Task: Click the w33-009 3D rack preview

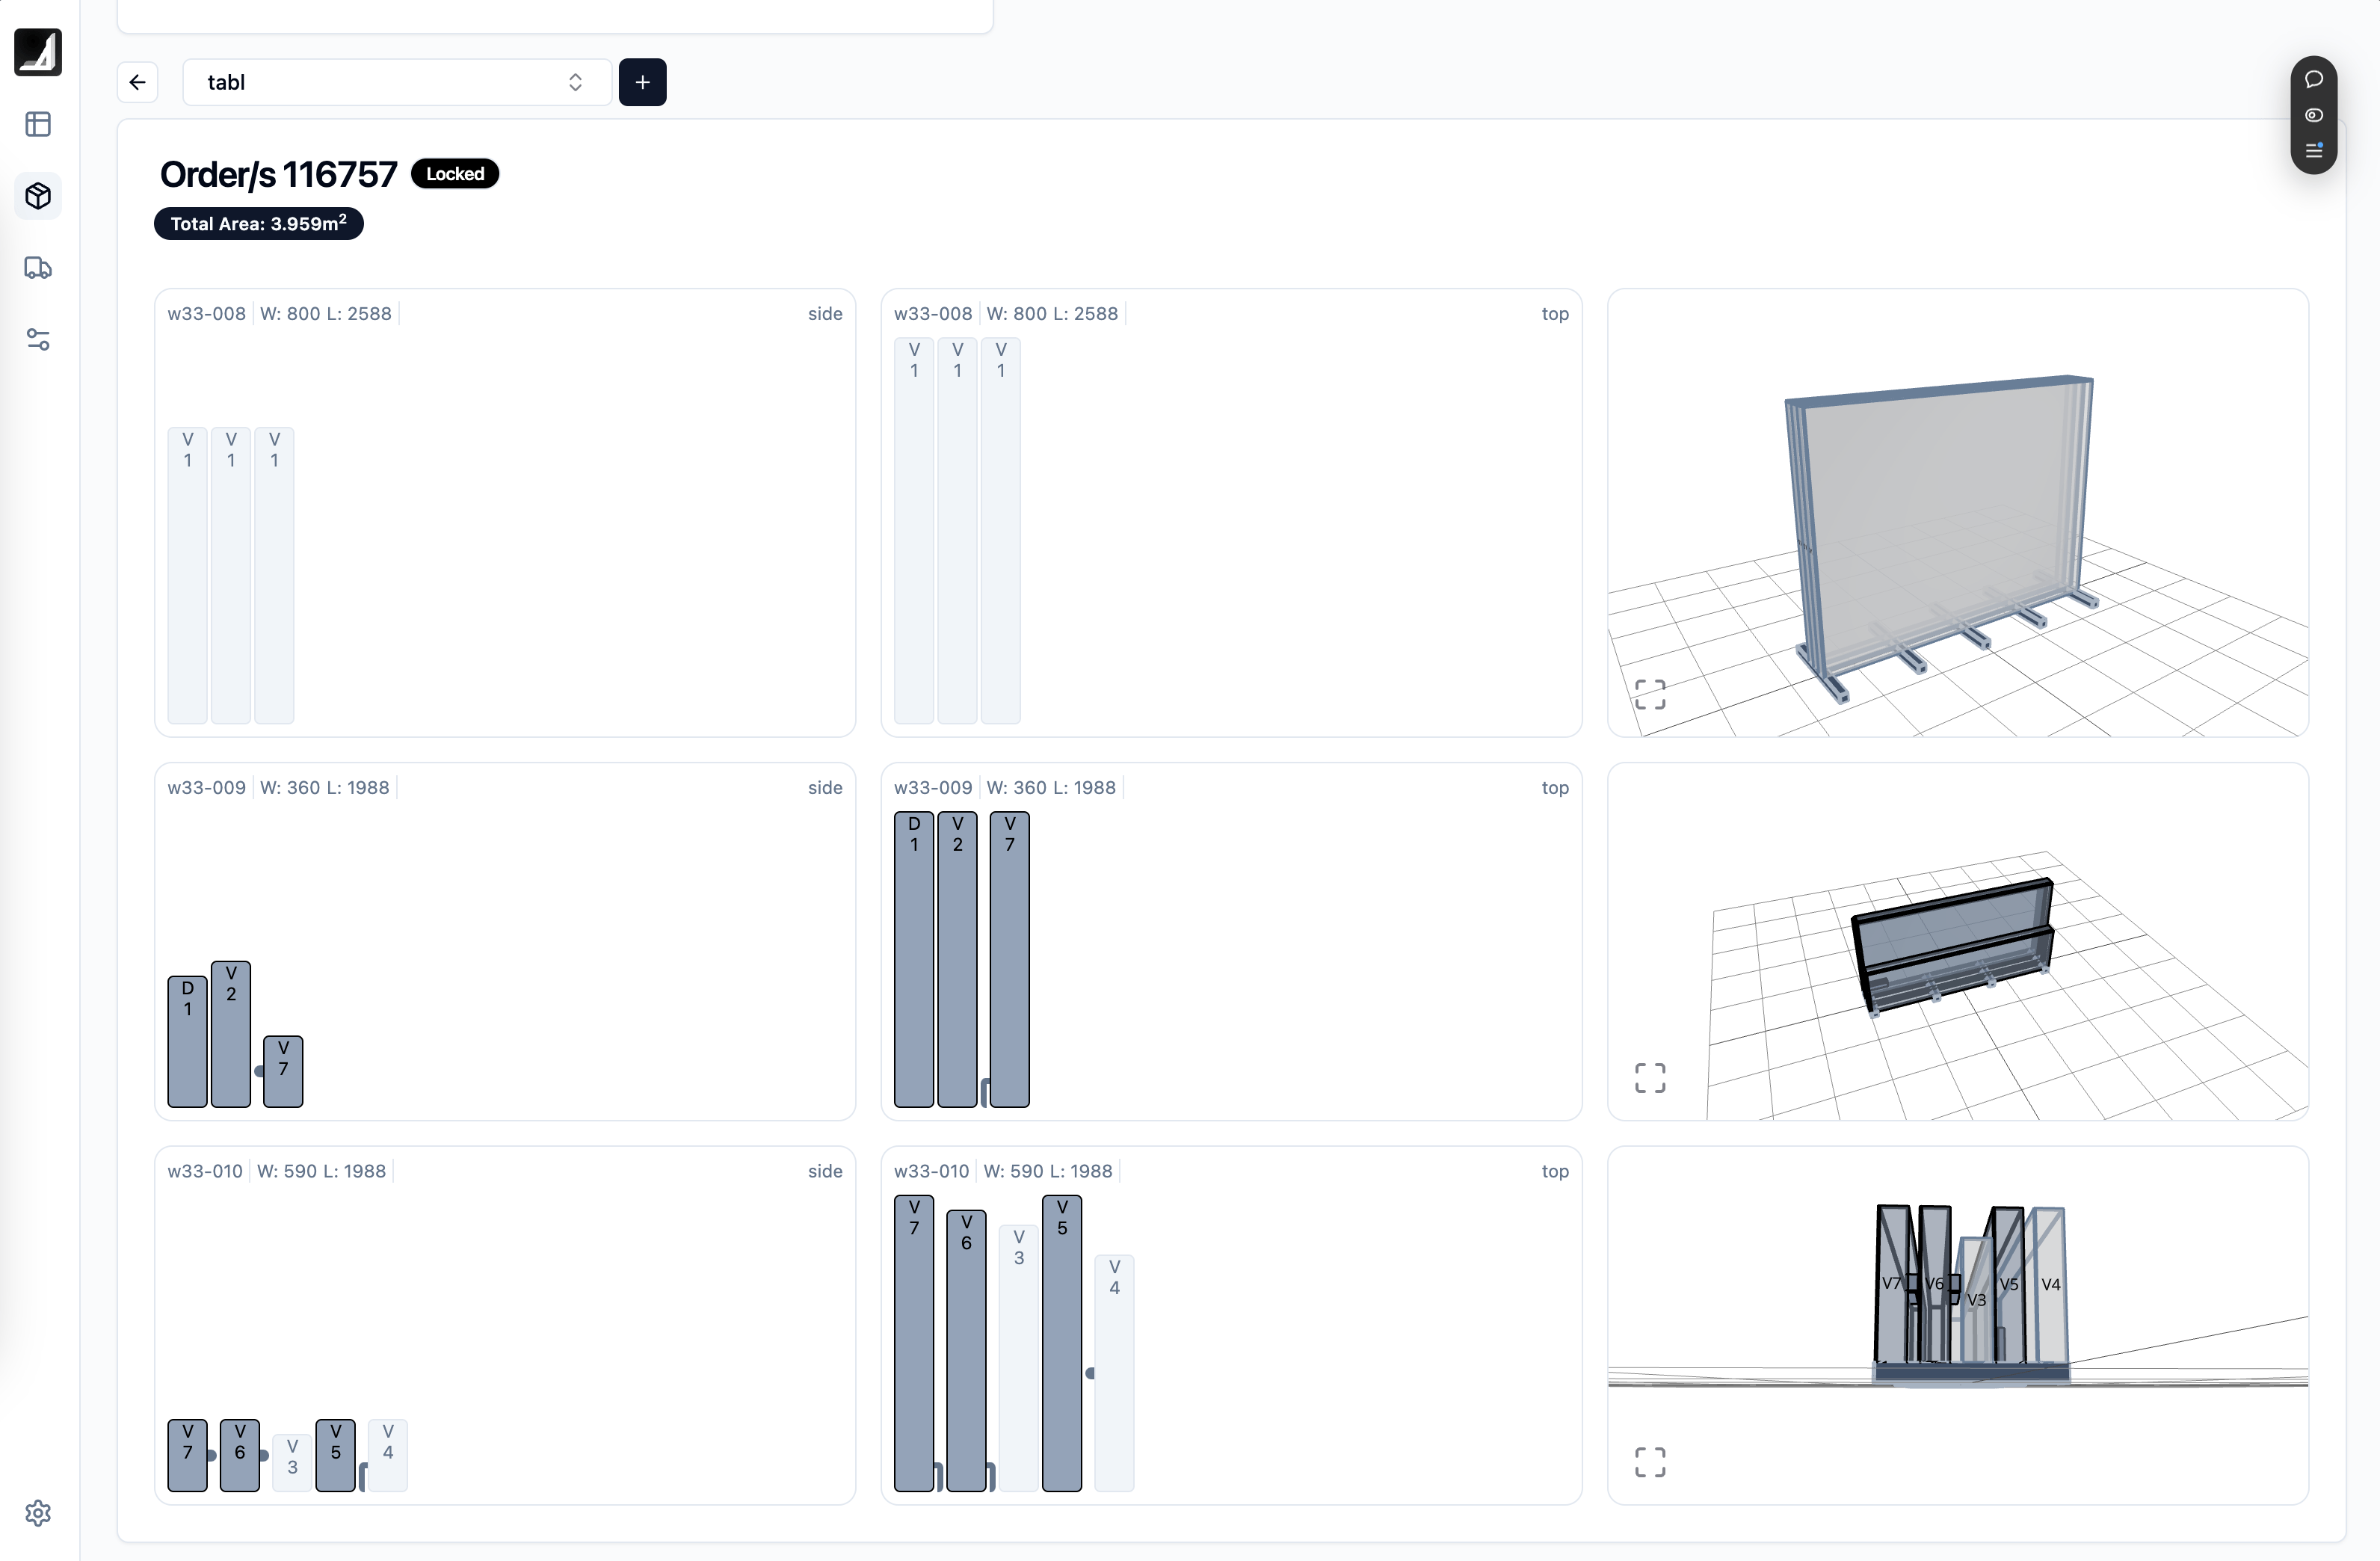Action: pyautogui.click(x=1958, y=942)
